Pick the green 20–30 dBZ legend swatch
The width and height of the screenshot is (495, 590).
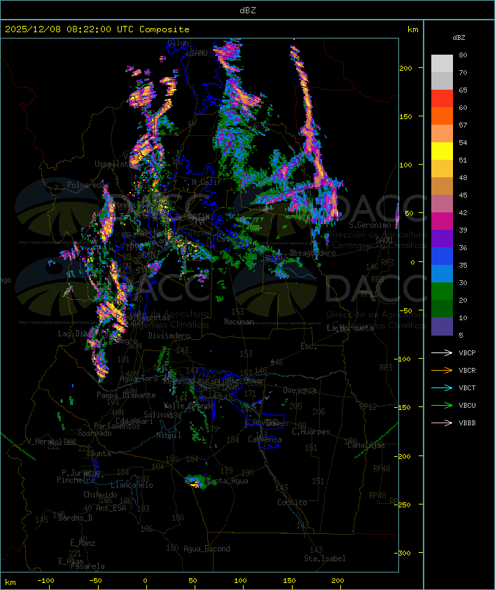(442, 291)
